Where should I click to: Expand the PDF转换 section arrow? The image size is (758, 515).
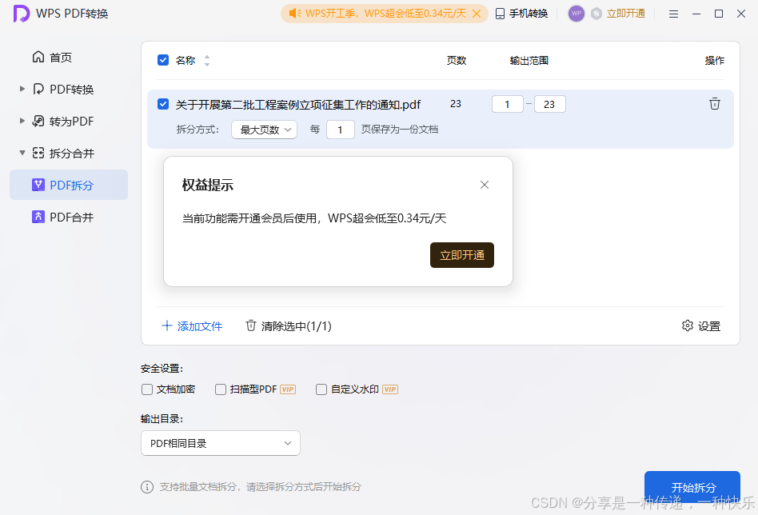(x=22, y=89)
